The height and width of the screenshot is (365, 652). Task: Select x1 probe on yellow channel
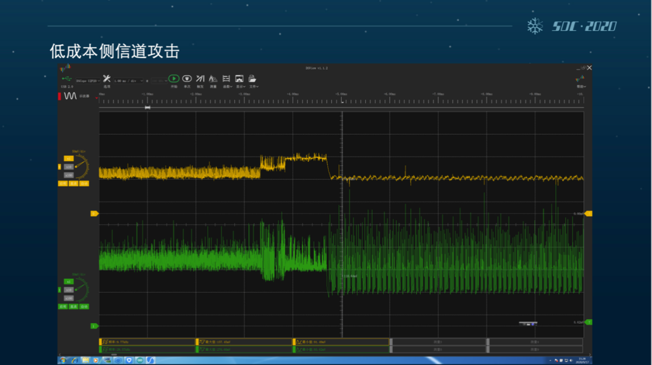(x=68, y=159)
